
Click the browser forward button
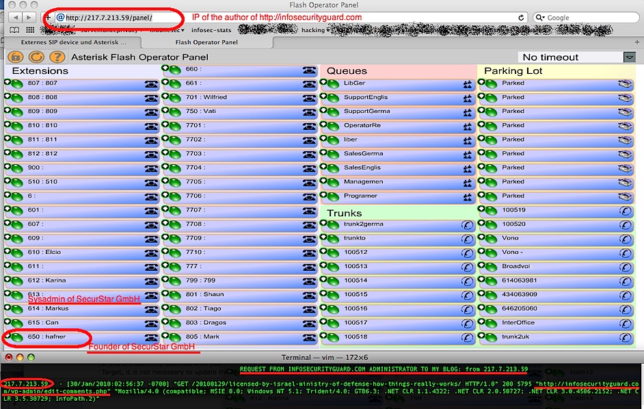pyautogui.click(x=28, y=17)
